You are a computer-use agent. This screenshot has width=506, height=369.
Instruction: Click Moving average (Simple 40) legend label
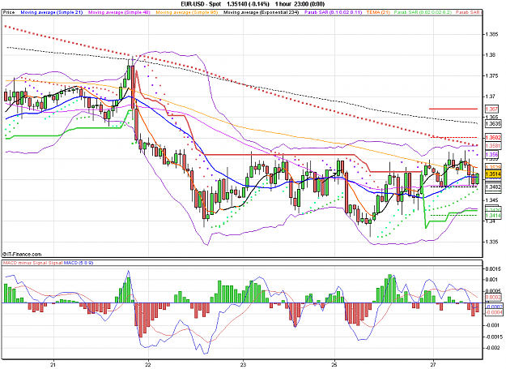(x=119, y=12)
